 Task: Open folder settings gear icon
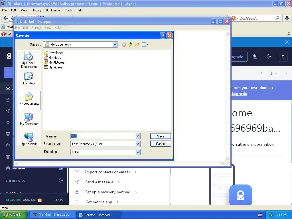61,181
